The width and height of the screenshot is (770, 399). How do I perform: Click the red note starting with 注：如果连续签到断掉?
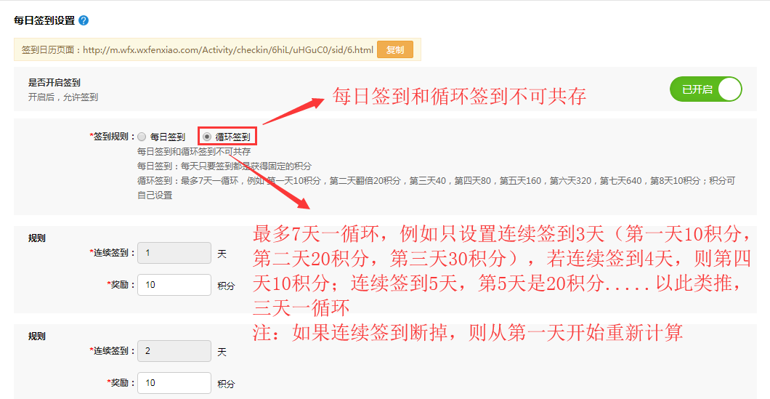click(x=467, y=333)
